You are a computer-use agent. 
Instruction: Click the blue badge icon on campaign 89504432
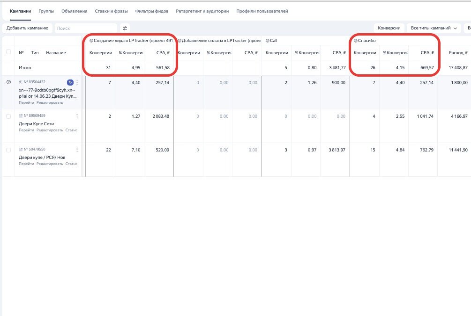click(70, 82)
